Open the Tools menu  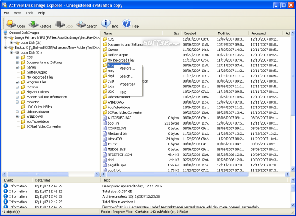pos(29,13)
